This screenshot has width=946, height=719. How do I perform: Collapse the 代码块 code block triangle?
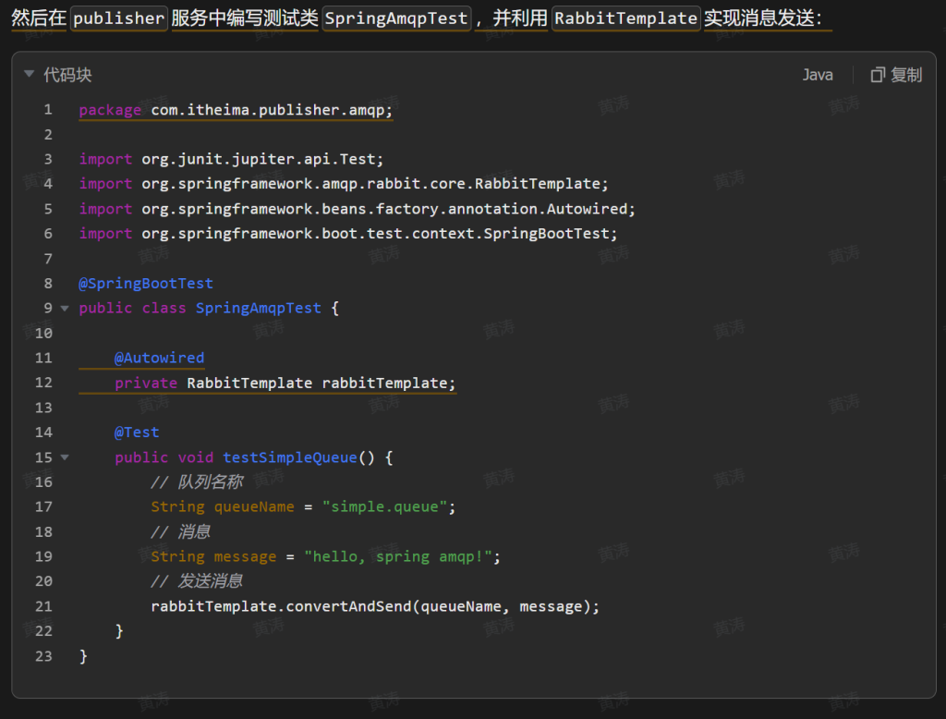click(30, 75)
